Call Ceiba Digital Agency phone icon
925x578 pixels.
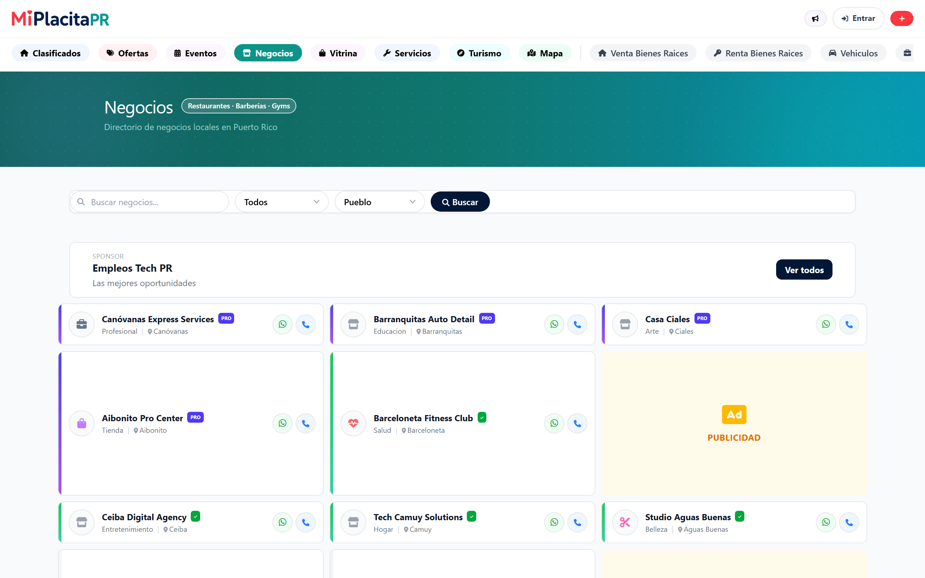click(305, 522)
